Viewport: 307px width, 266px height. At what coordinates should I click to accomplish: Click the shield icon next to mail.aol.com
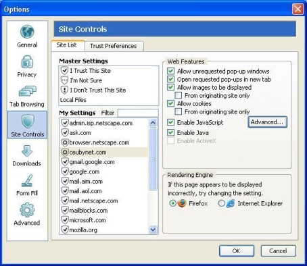coord(65,191)
